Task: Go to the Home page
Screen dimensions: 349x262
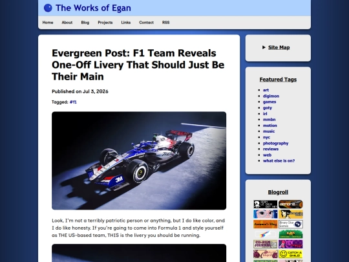Action: (48, 23)
